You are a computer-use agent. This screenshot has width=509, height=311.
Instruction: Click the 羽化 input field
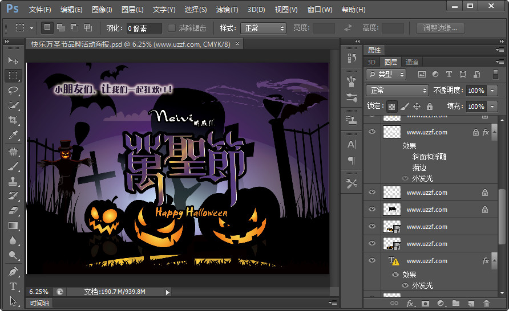[144, 28]
